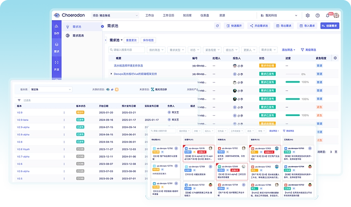Open the 工作日历 top menu

coord(168,16)
